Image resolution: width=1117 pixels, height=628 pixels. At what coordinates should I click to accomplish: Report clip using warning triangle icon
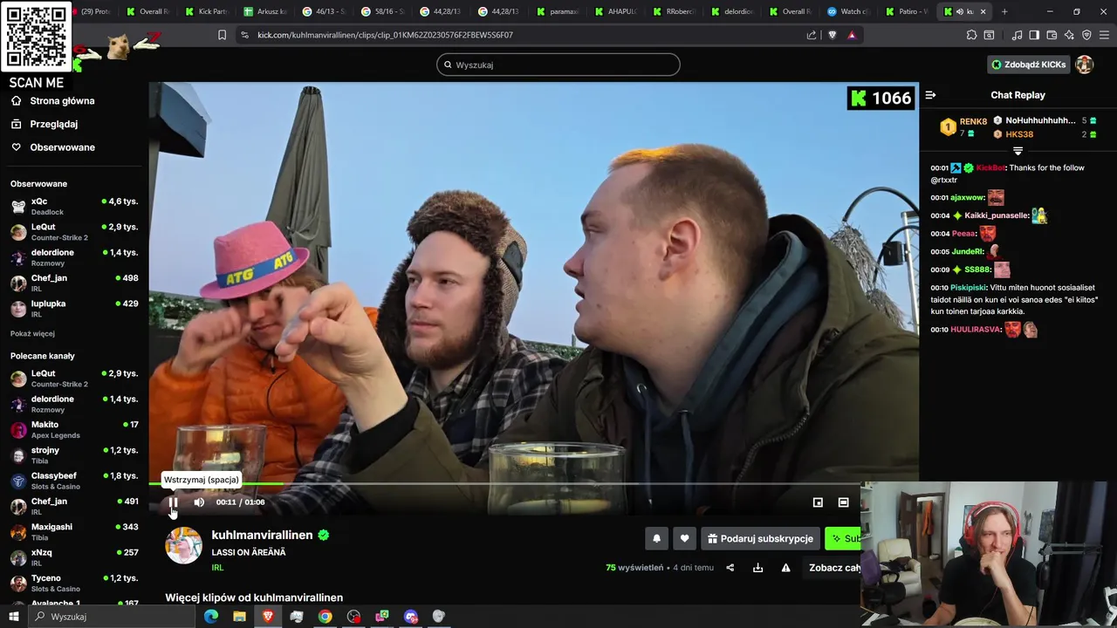[785, 568]
